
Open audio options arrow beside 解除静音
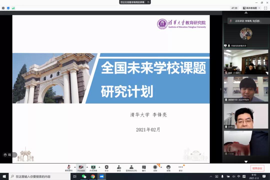[75, 167]
